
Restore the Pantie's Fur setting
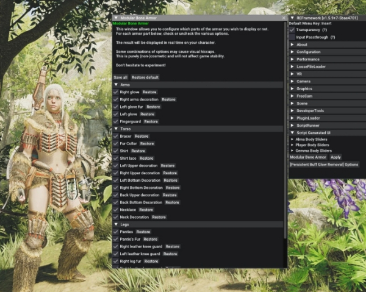[x=151, y=240]
